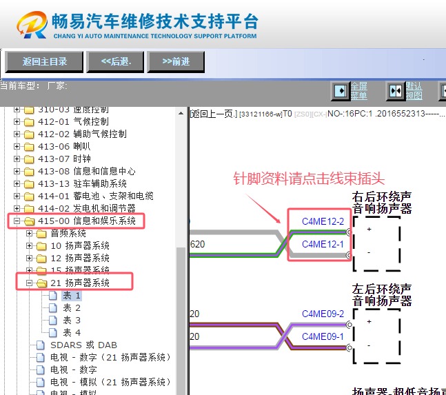Click the 左后环绕声音响扬声器 component box
446x395 pixels.
(x=376, y=336)
